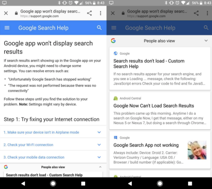Tap the profile photo thumbnail in third card

click(x=197, y=150)
